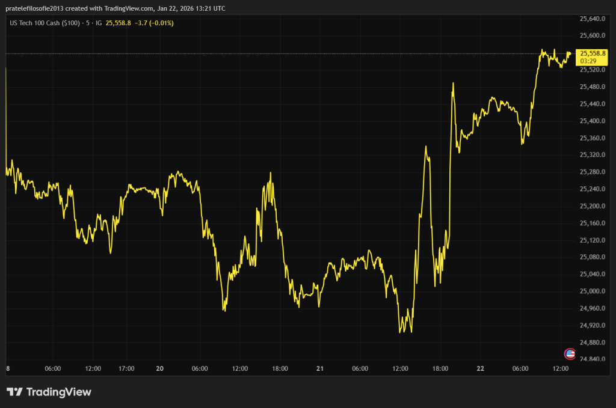The width and height of the screenshot is (616, 408).
Task: Click the US Tech 100 Cash symbol title
Action: pyautogui.click(x=43, y=23)
